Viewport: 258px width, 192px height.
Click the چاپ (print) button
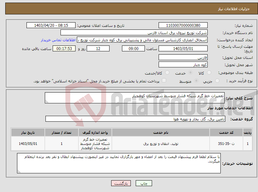pos(144,183)
